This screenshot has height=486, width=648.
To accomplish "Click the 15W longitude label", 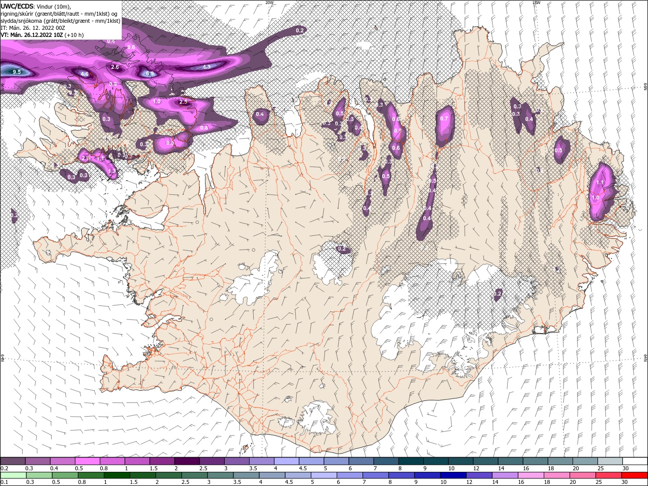I will point(536,3).
